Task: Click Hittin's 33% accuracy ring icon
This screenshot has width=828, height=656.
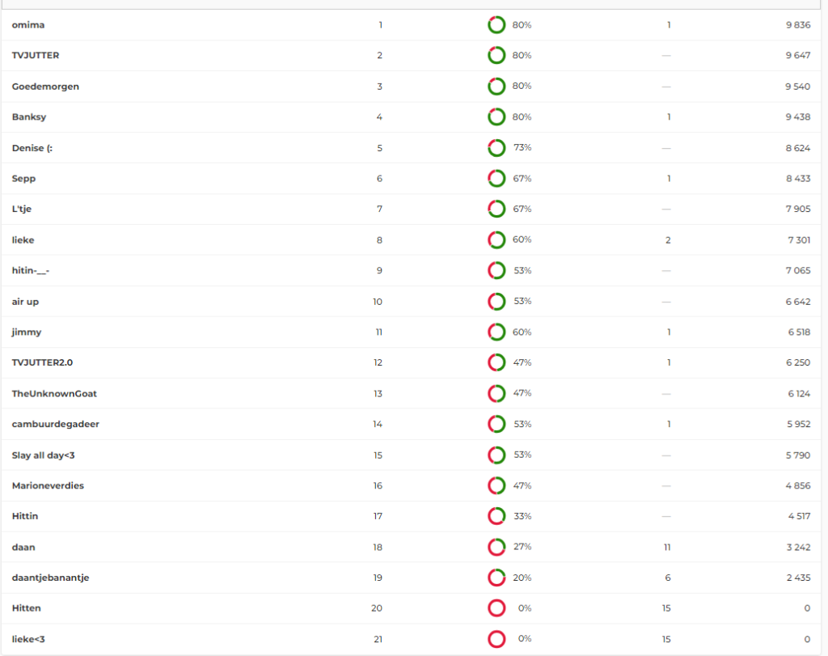Action: tap(496, 516)
